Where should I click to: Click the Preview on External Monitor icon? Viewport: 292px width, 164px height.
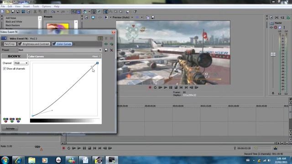tap(93, 17)
